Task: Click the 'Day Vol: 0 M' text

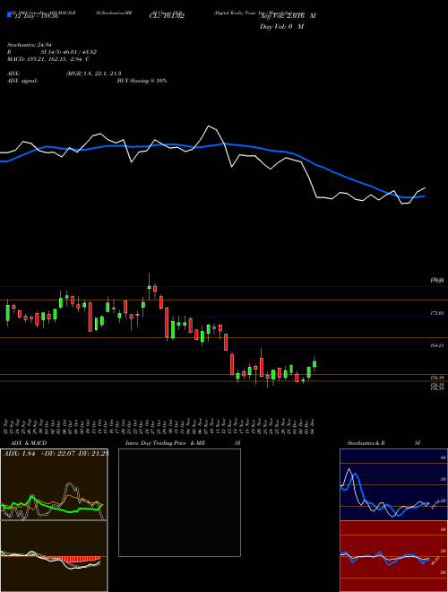Action: coord(281,27)
